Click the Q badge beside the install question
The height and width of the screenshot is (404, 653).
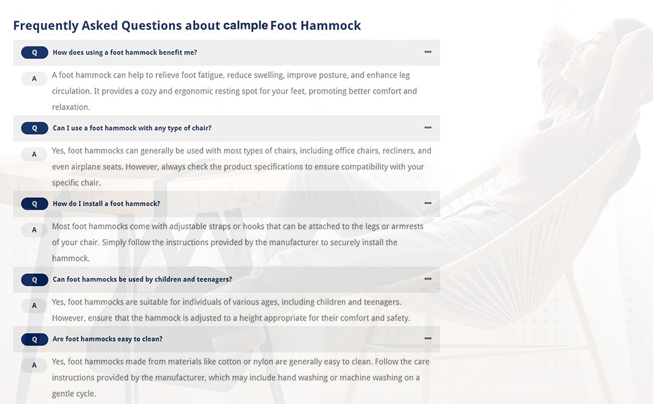click(34, 203)
